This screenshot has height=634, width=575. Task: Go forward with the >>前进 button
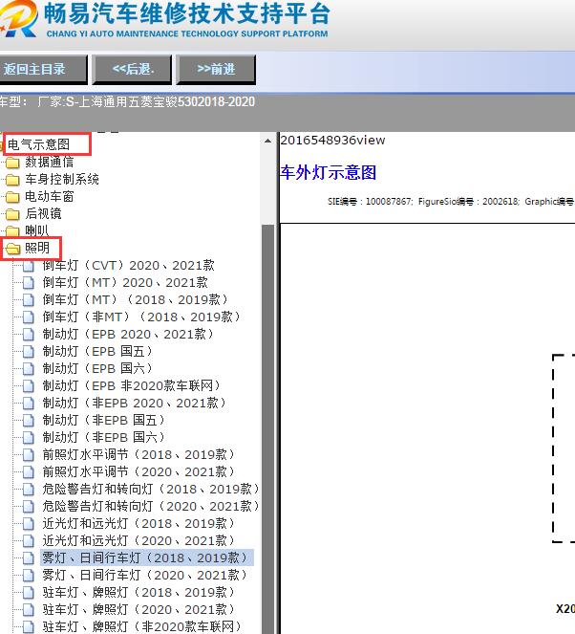click(216, 70)
